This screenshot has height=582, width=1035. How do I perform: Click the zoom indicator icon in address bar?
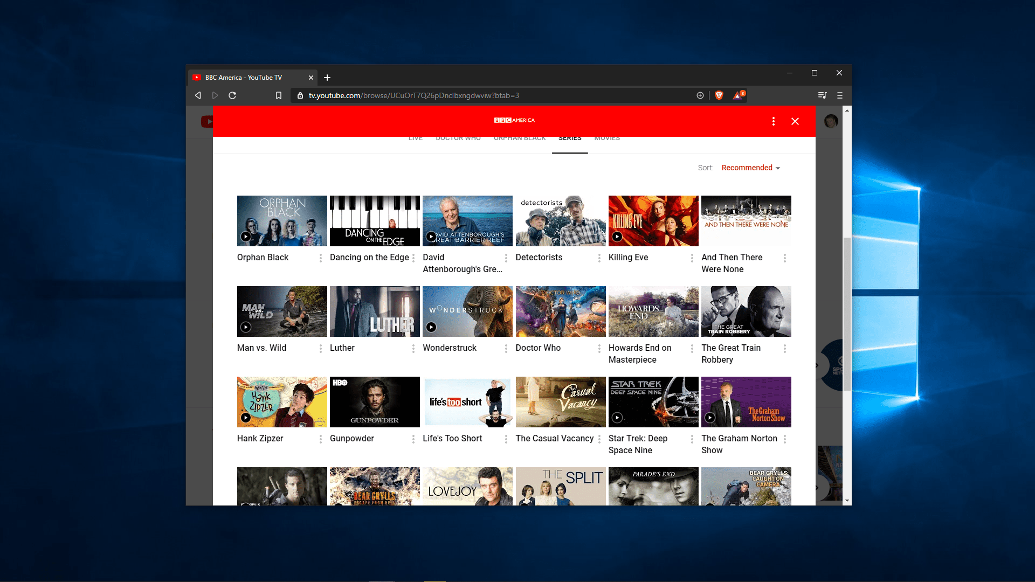(x=700, y=95)
